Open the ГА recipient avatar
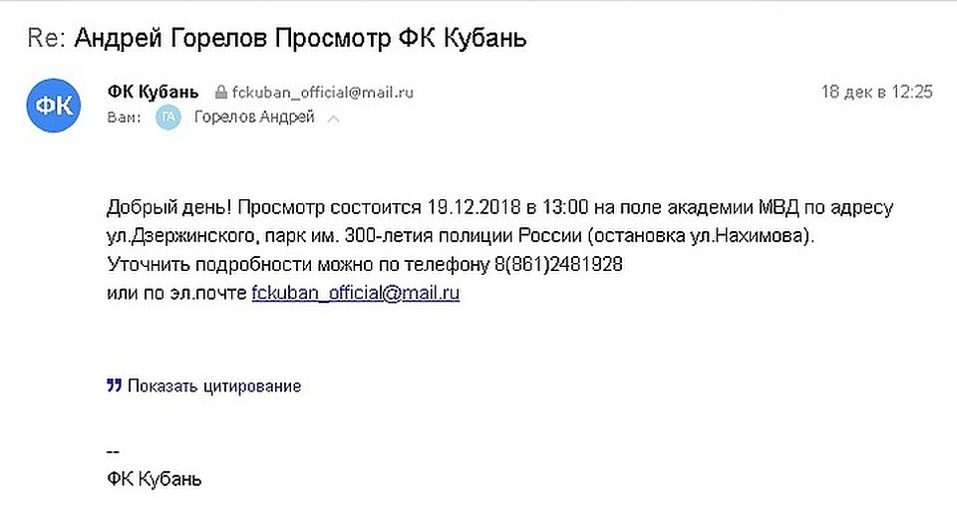The image size is (957, 518). tap(168, 118)
